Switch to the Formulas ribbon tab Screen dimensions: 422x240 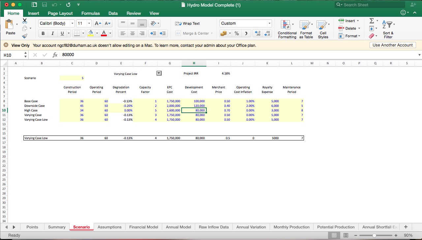click(x=90, y=13)
